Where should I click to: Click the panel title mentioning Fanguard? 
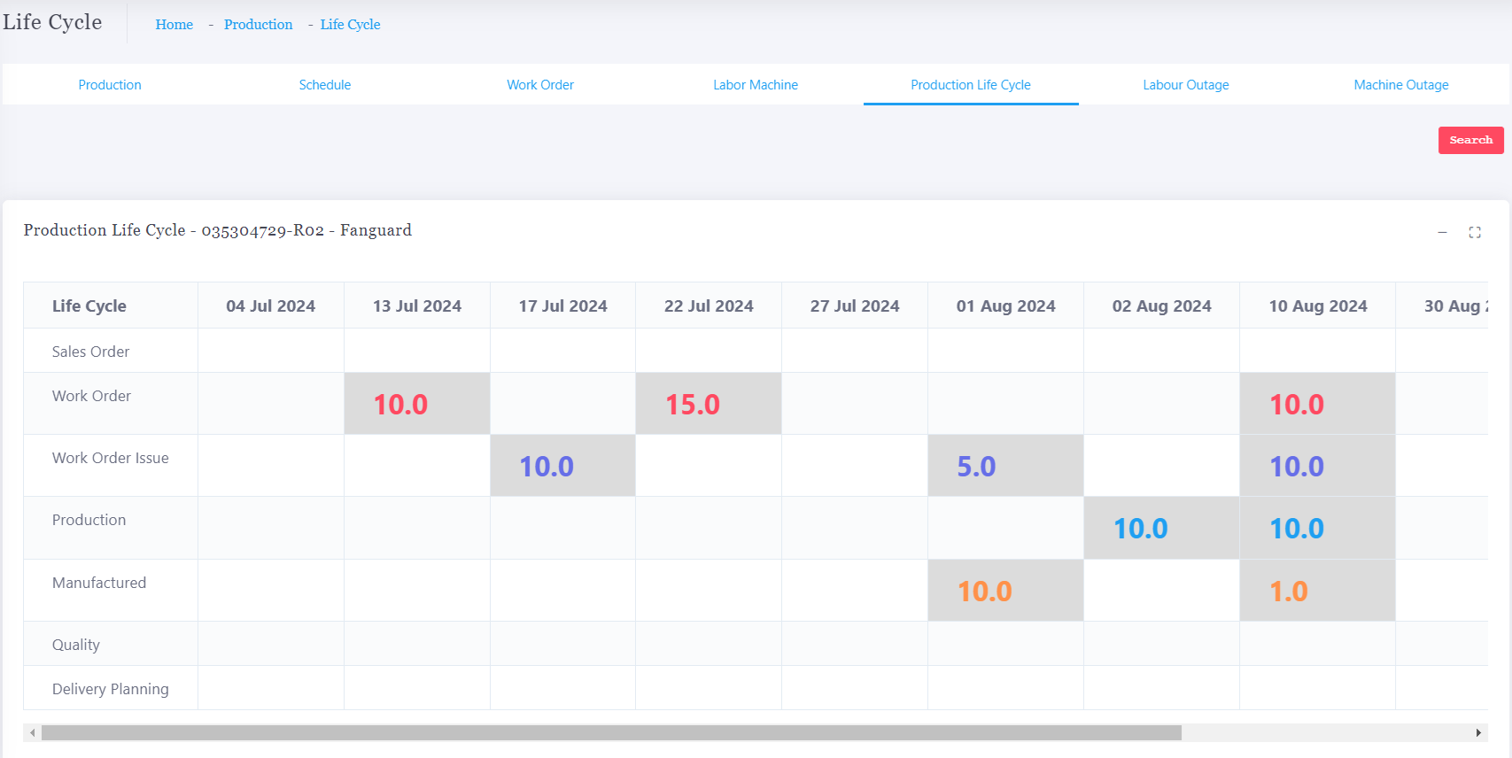click(x=218, y=230)
